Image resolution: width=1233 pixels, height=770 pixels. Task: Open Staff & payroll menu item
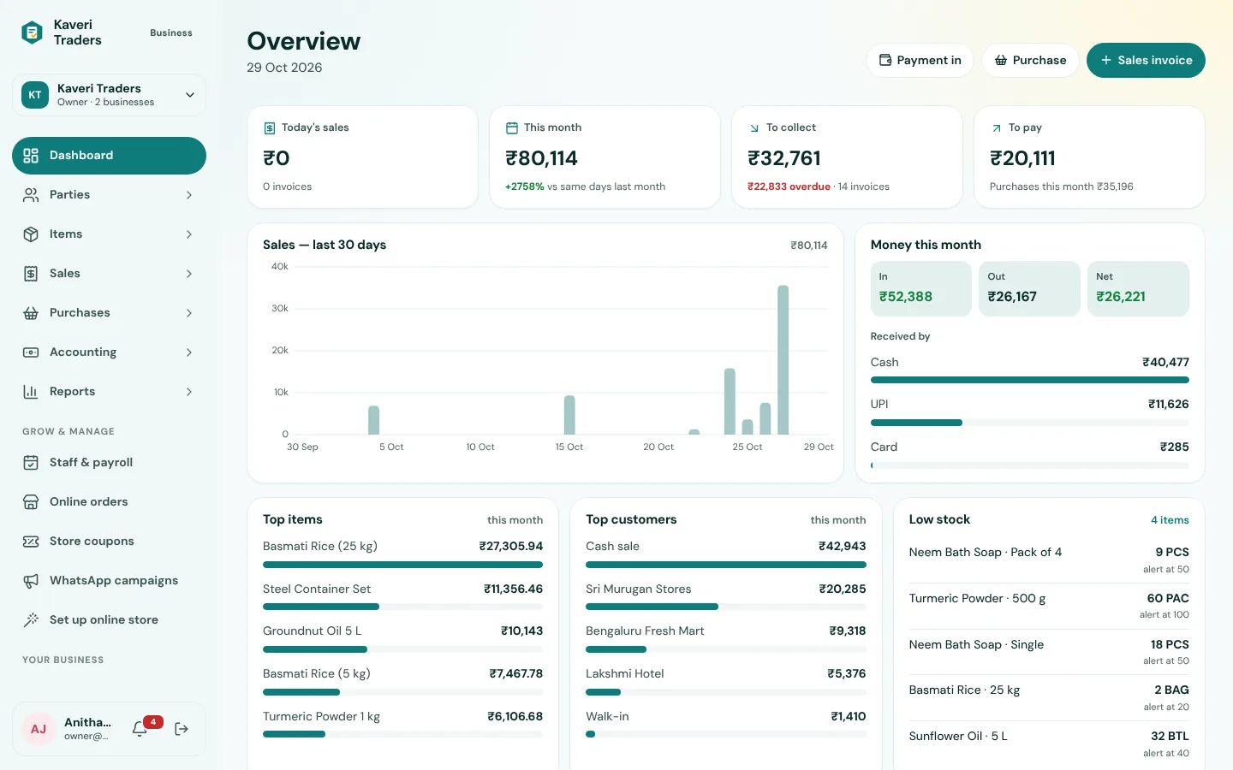[x=109, y=463]
